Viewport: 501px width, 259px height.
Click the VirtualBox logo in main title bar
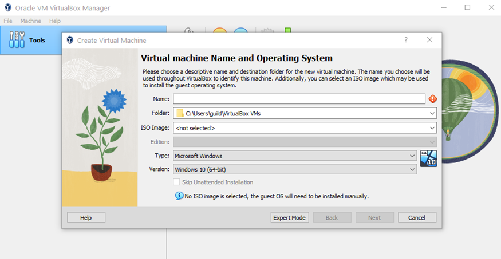[x=9, y=8]
